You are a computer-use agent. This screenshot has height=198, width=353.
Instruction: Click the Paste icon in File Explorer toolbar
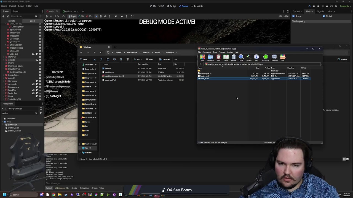click(108, 59)
